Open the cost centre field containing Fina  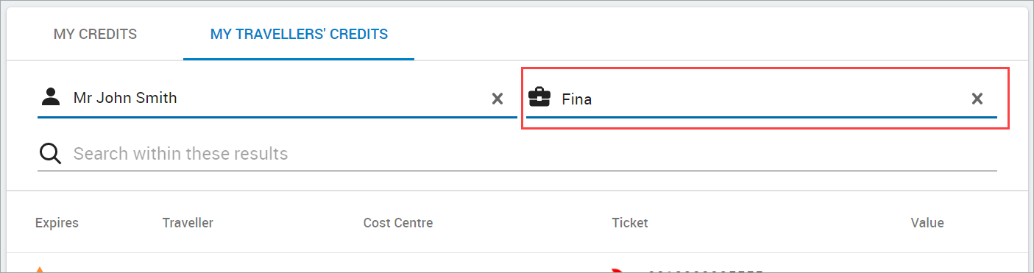pos(762,98)
